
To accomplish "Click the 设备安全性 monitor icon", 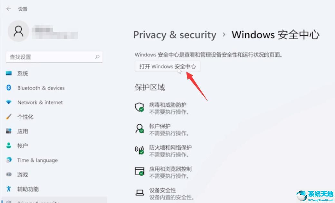I will 139,193.
